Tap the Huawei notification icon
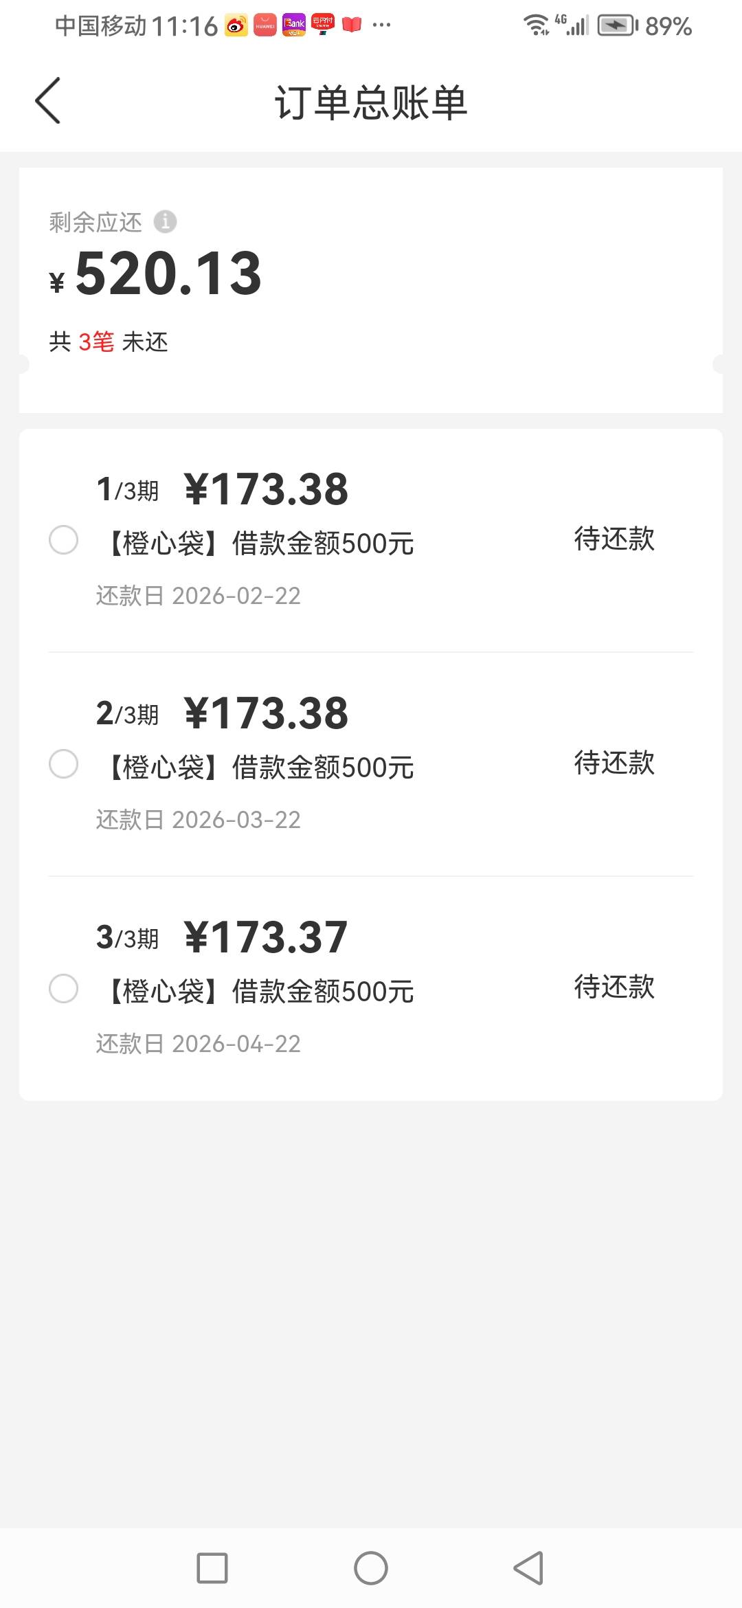Viewport: 742px width, 1608px height. [265, 25]
